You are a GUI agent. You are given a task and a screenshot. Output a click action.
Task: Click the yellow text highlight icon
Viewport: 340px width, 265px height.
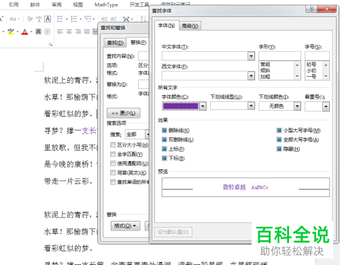pos(11,31)
